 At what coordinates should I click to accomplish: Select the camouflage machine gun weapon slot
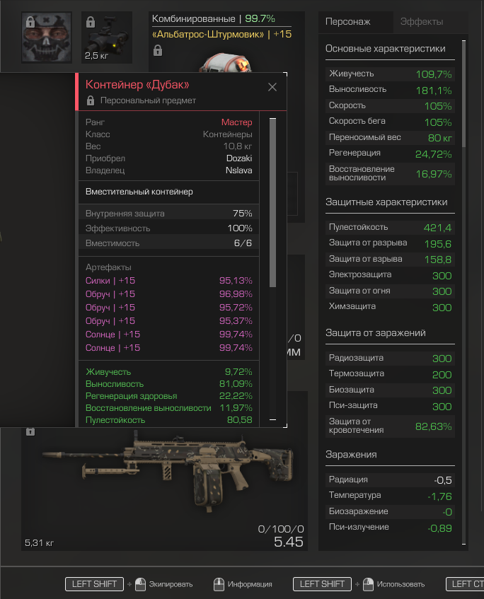coord(164,489)
